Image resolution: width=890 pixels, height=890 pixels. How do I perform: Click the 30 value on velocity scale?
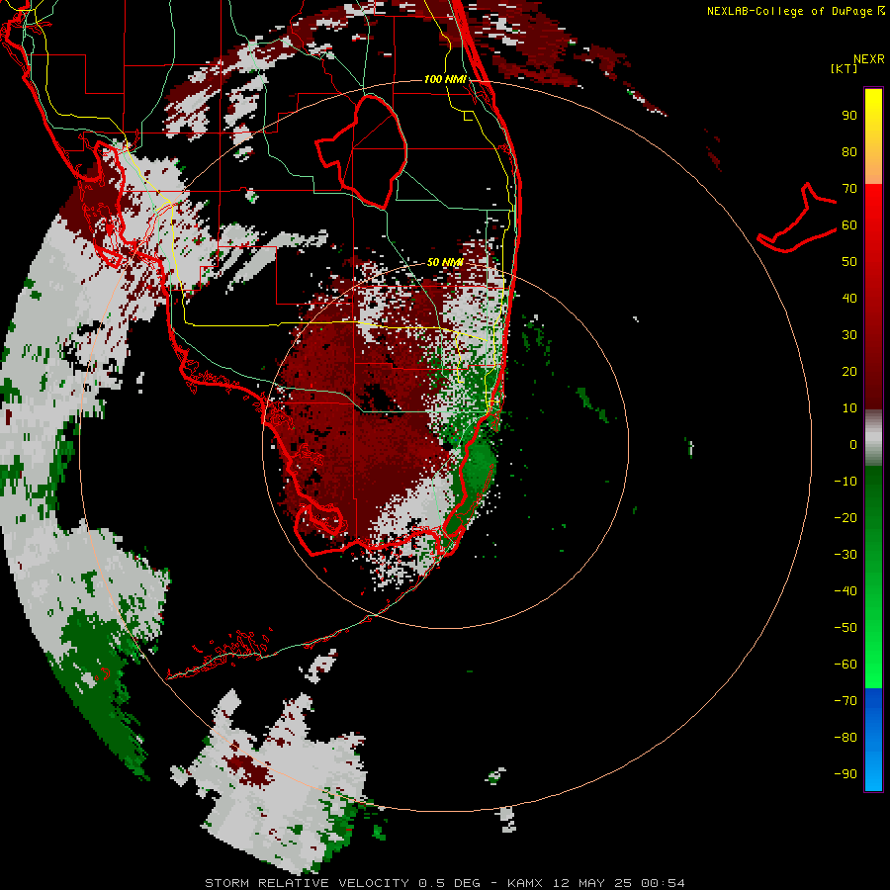[849, 335]
